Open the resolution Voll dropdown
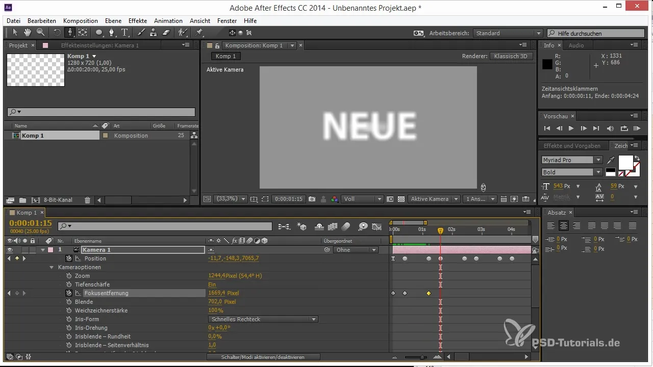The image size is (653, 367). 362,199
